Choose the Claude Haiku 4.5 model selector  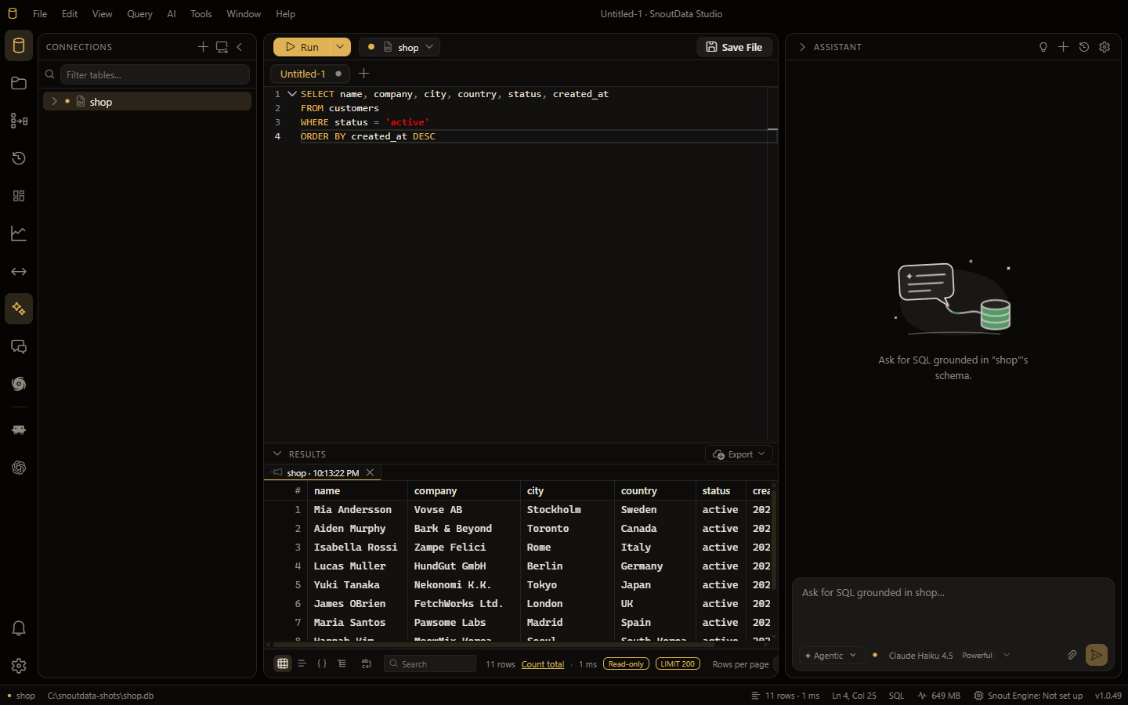(949, 656)
